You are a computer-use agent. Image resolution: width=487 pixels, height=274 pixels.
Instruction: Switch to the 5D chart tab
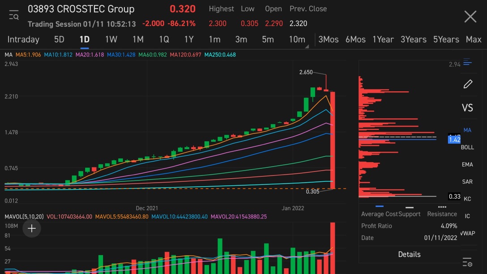tap(59, 39)
